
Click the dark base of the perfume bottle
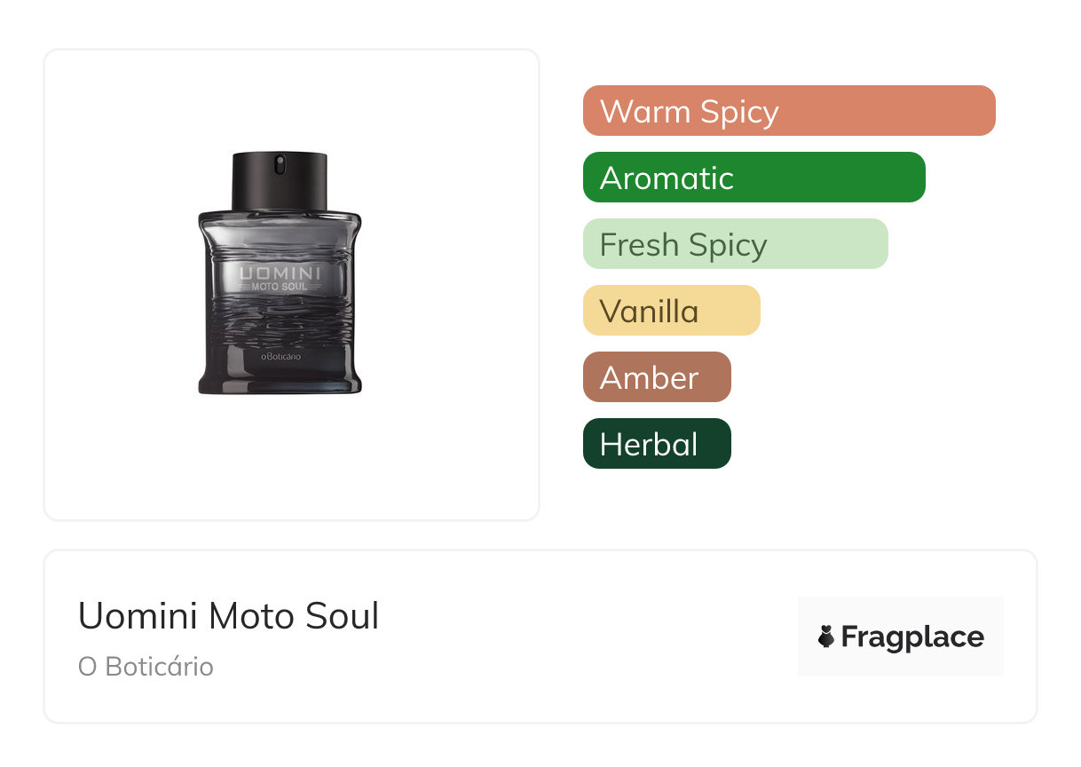(x=280, y=380)
